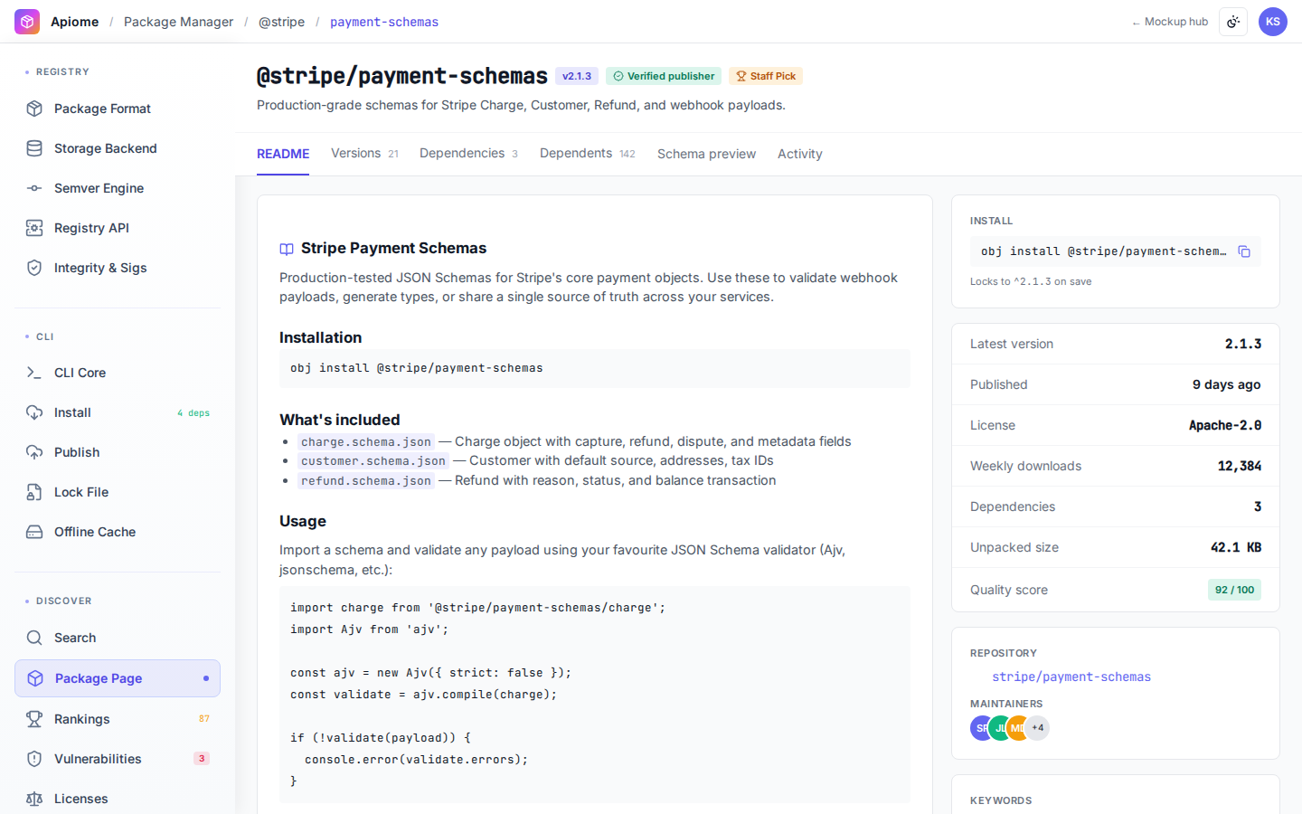Screen dimensions: 1302x814
Task: Go to Package Manager breadcrumb
Action: [x=178, y=22]
